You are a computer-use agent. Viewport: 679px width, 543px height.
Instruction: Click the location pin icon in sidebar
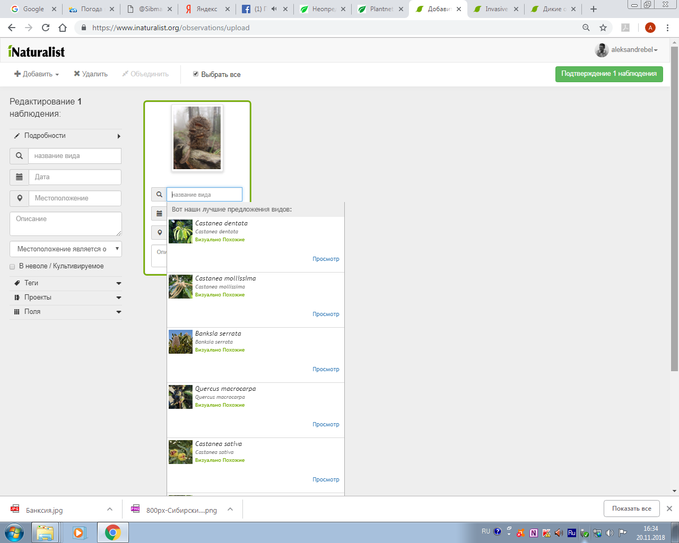point(19,198)
